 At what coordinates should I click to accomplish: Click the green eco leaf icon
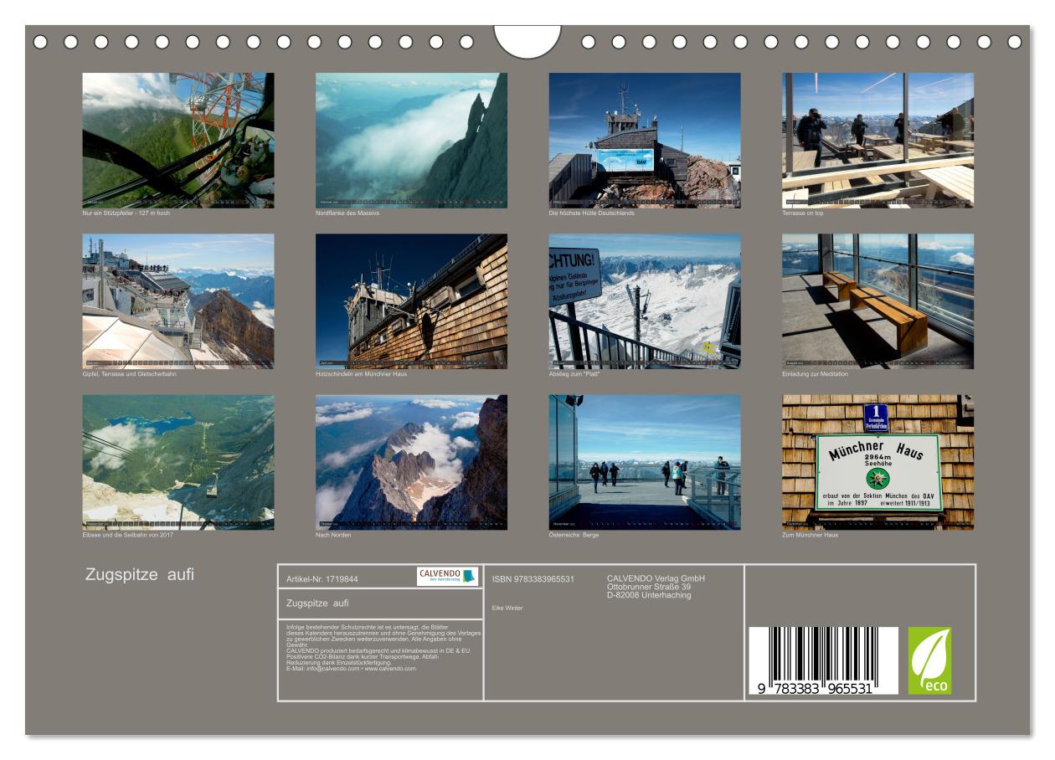pos(929,661)
